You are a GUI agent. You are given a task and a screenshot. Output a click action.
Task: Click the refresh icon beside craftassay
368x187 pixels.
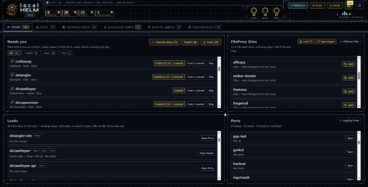pos(12,61)
